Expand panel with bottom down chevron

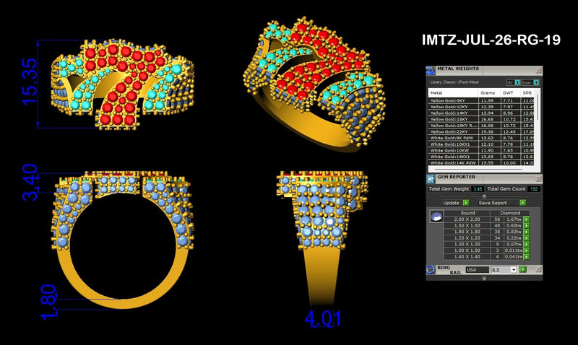click(484, 279)
